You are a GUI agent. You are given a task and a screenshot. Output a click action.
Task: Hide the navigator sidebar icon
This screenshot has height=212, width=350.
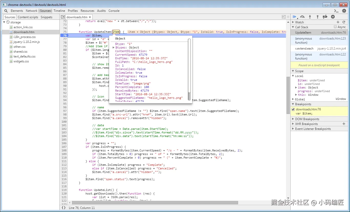(x=63, y=17)
